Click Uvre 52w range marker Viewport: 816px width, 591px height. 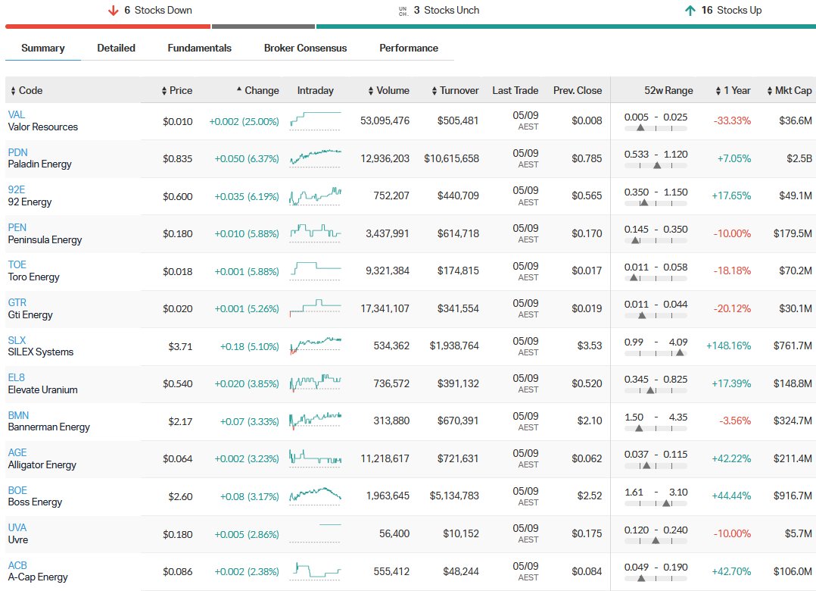(656, 540)
